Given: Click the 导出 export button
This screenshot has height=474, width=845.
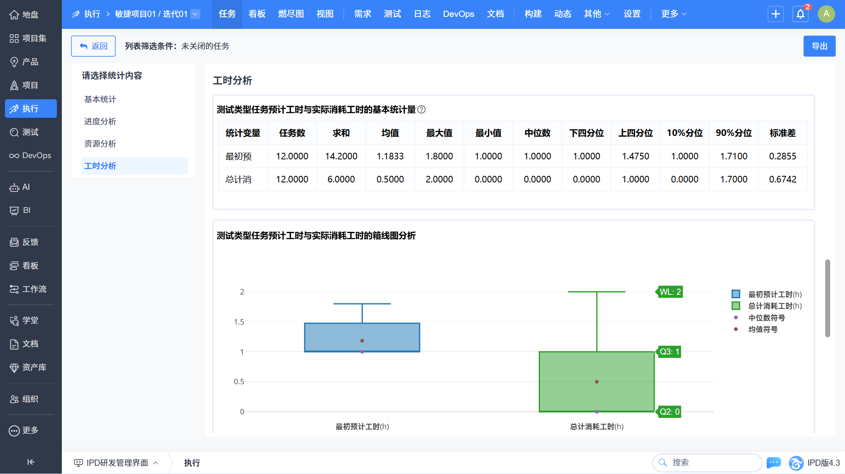Looking at the screenshot, I should point(819,46).
